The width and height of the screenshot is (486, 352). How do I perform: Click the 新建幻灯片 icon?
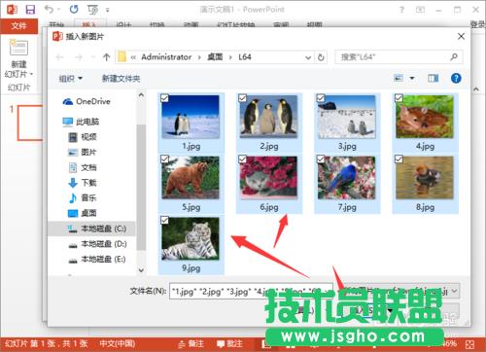[x=18, y=49]
